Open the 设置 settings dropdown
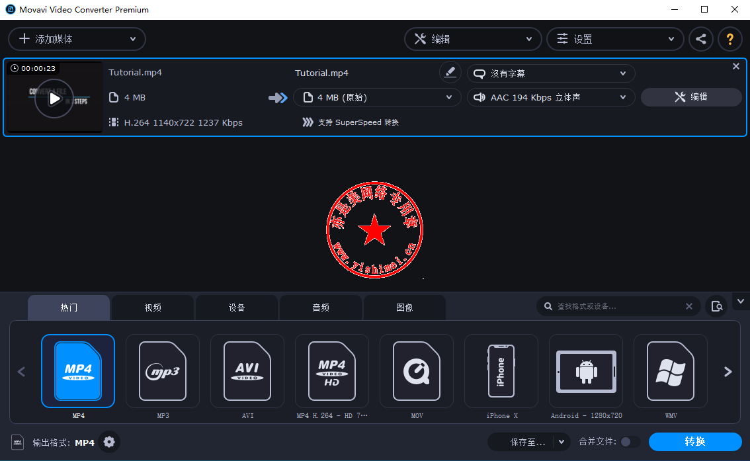This screenshot has width=750, height=461. pos(615,39)
